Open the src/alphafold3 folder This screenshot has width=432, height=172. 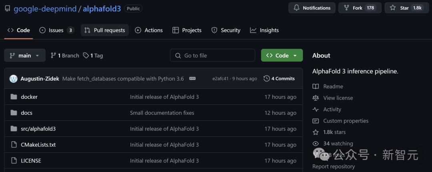[38, 129]
